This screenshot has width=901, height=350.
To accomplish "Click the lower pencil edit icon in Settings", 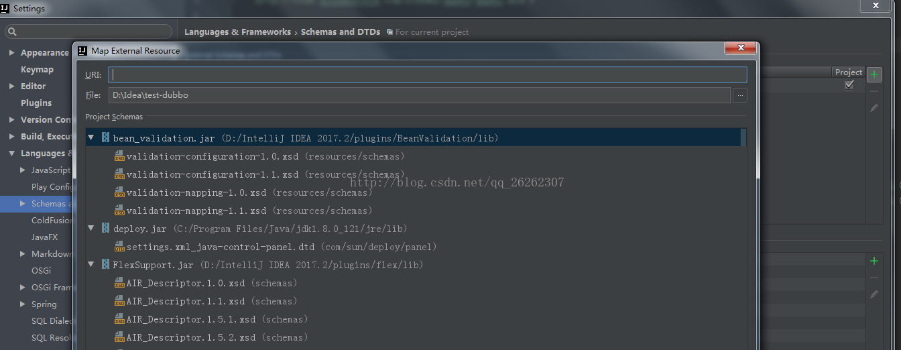I will click(x=874, y=294).
